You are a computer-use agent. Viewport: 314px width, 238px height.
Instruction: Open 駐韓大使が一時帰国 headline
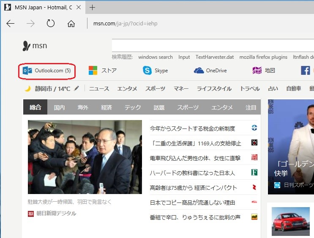(x=70, y=202)
